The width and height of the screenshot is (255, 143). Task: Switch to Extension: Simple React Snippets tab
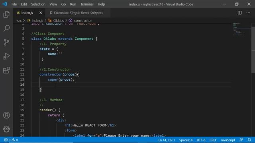click(x=78, y=13)
